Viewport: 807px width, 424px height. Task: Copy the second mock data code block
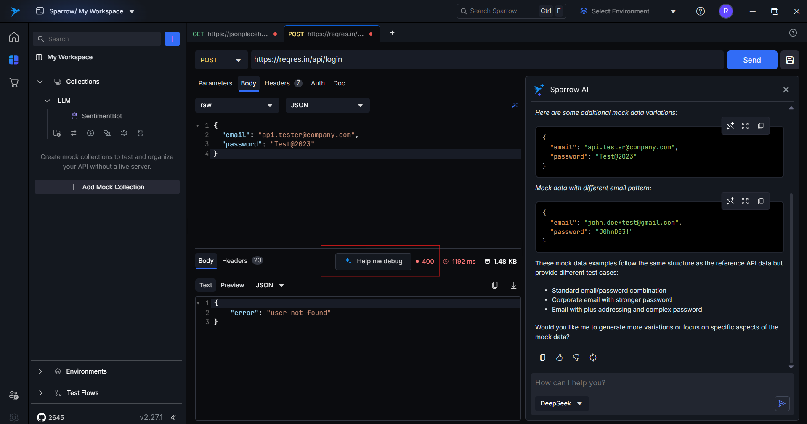click(x=761, y=201)
